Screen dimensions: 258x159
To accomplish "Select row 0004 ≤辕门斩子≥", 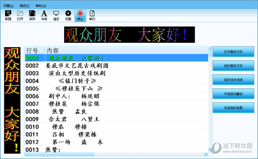I will [117, 81].
